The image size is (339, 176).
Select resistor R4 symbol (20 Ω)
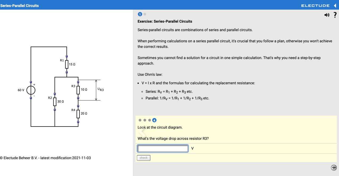coord(78,114)
